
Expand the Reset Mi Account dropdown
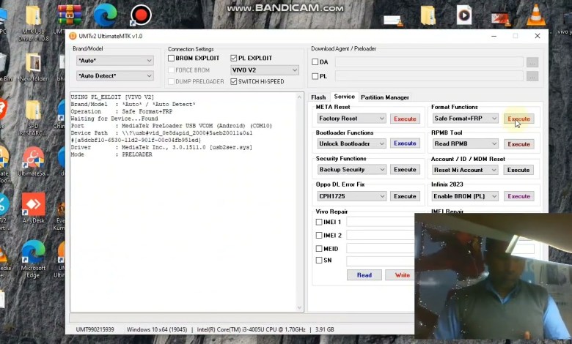click(465, 170)
